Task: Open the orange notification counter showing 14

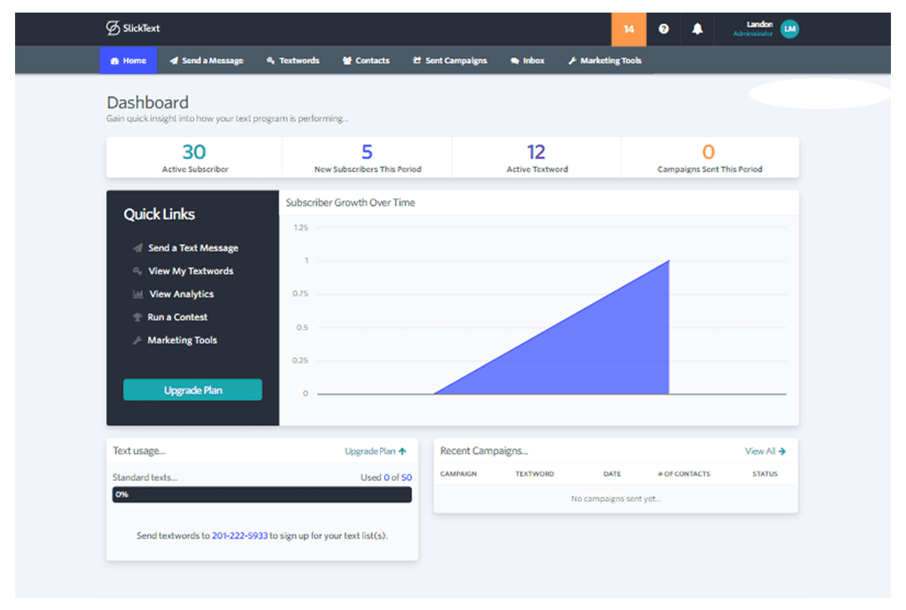Action: click(x=629, y=29)
